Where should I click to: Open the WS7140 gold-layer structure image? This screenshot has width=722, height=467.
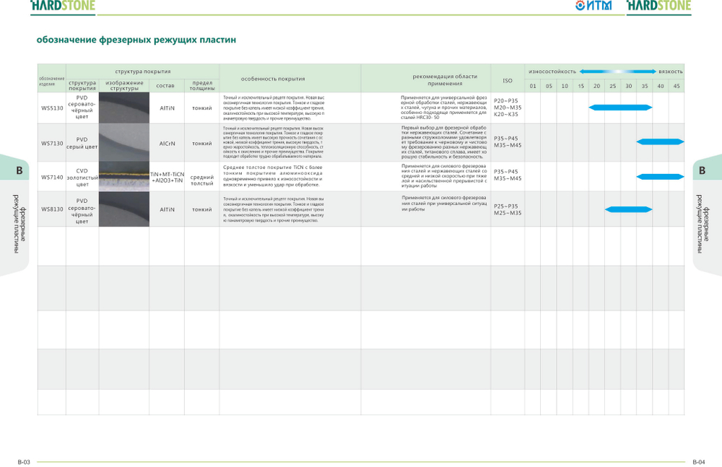(x=124, y=175)
